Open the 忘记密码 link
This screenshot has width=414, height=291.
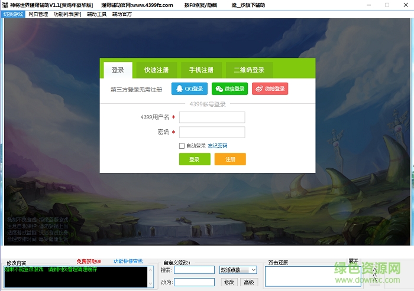coord(218,146)
